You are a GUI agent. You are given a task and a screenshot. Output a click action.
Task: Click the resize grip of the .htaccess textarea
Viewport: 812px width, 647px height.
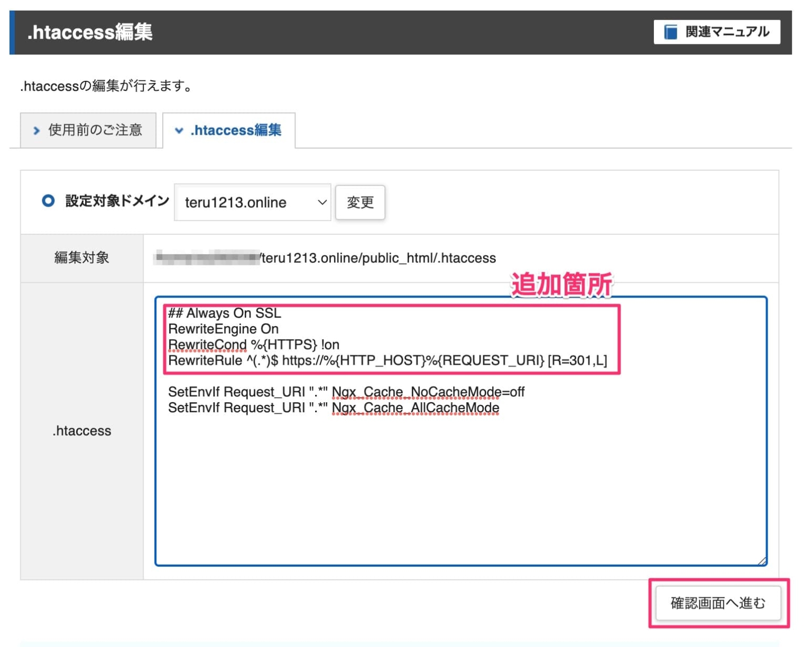pyautogui.click(x=761, y=559)
